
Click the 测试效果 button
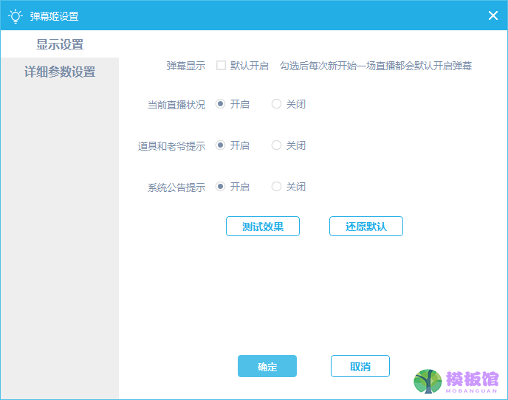[262, 226]
